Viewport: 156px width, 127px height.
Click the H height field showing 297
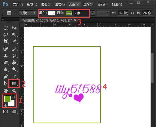point(147,13)
